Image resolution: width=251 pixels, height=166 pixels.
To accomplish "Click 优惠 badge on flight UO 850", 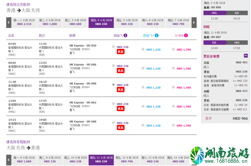I will [120, 52].
